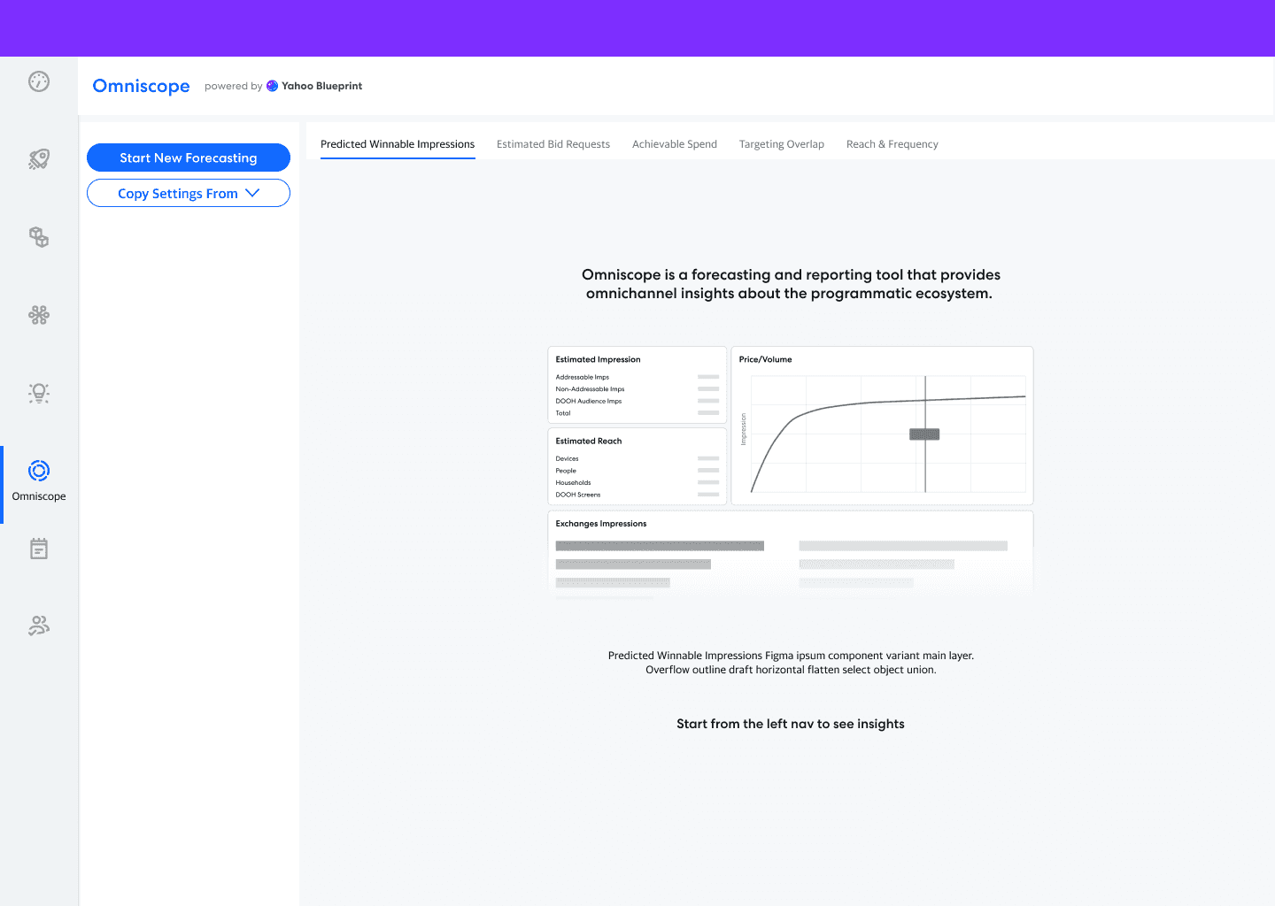Open the stacked cubes icon in sidebar
Image resolution: width=1275 pixels, height=906 pixels.
tap(39, 237)
